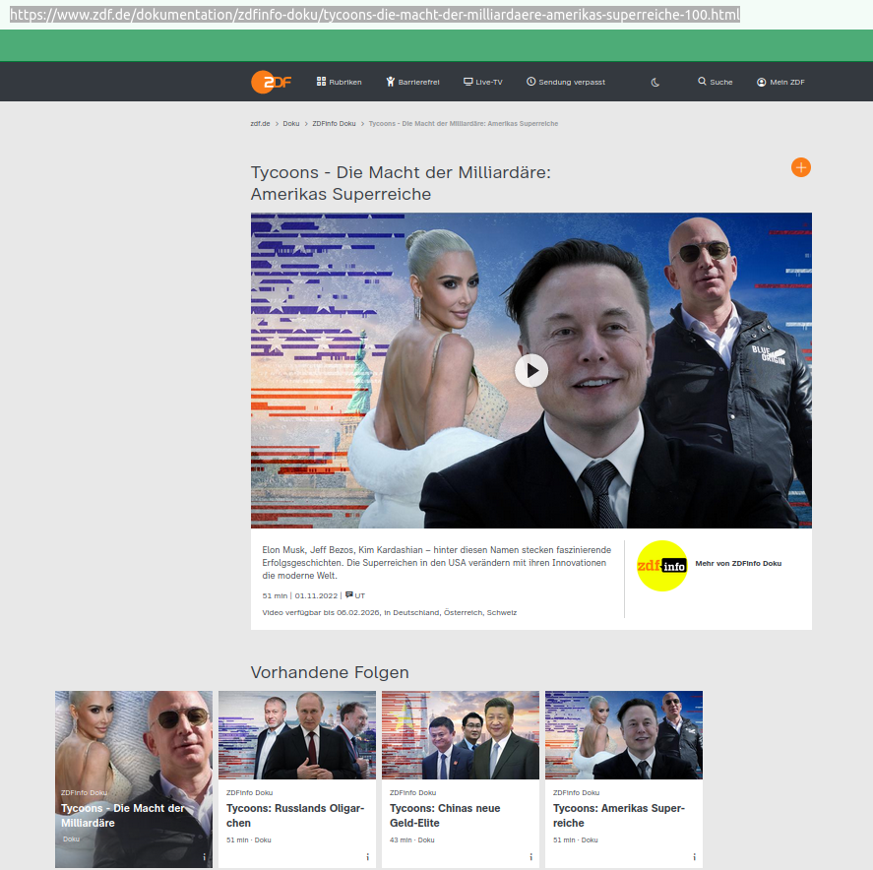The width and height of the screenshot is (873, 870).
Task: Open info menu on Die Macht der Milliardäre card
Action: pos(205,856)
